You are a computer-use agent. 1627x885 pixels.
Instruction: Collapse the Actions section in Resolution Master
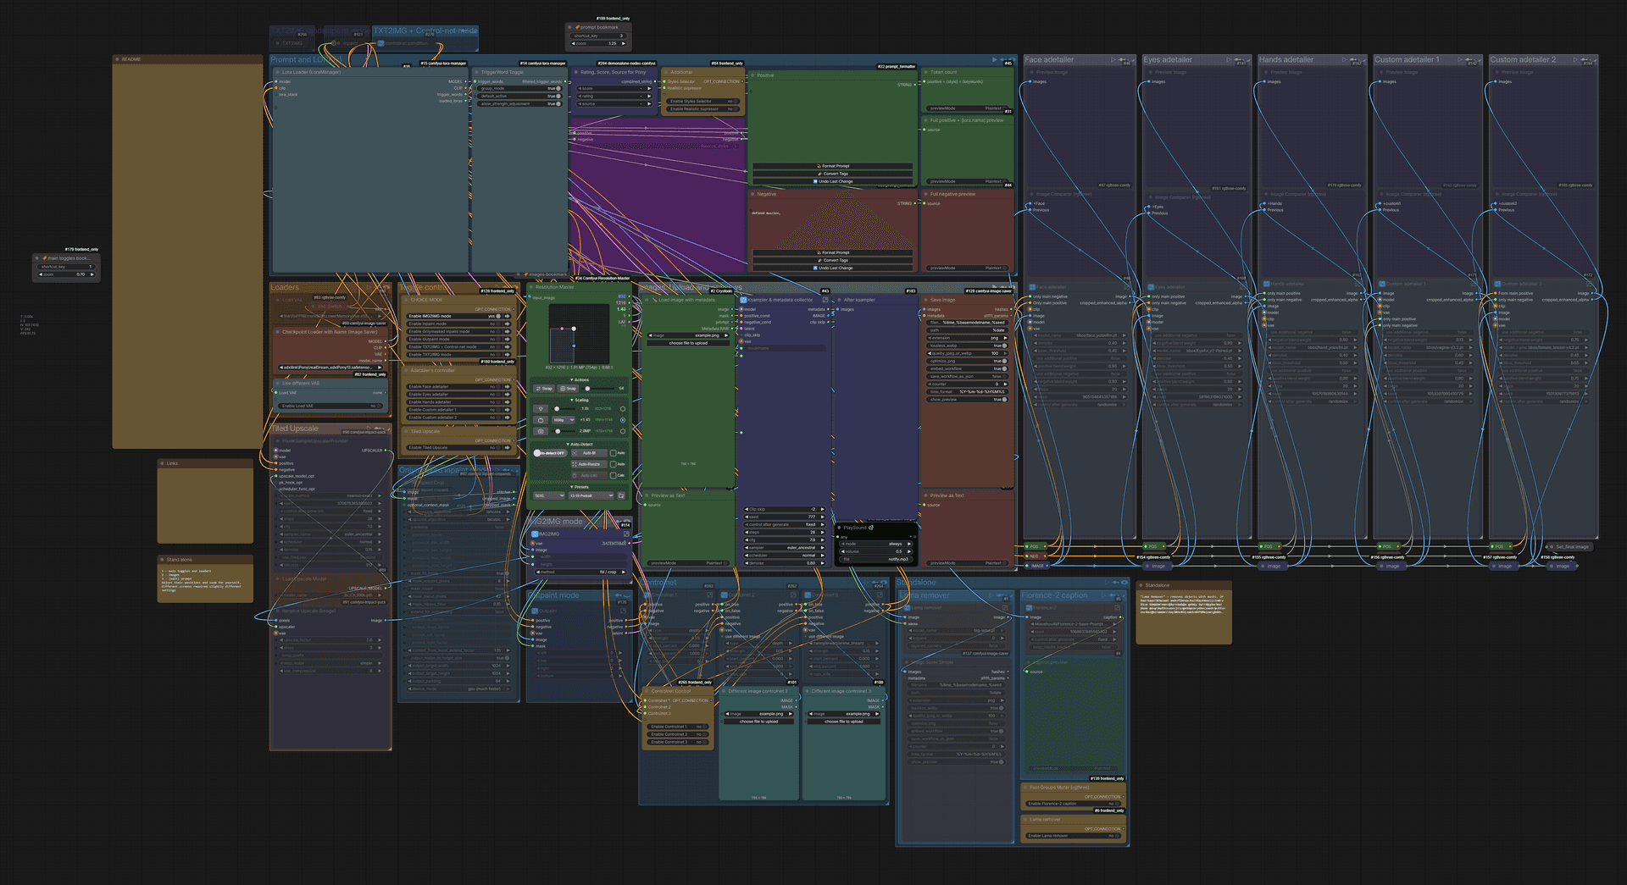[x=580, y=379]
